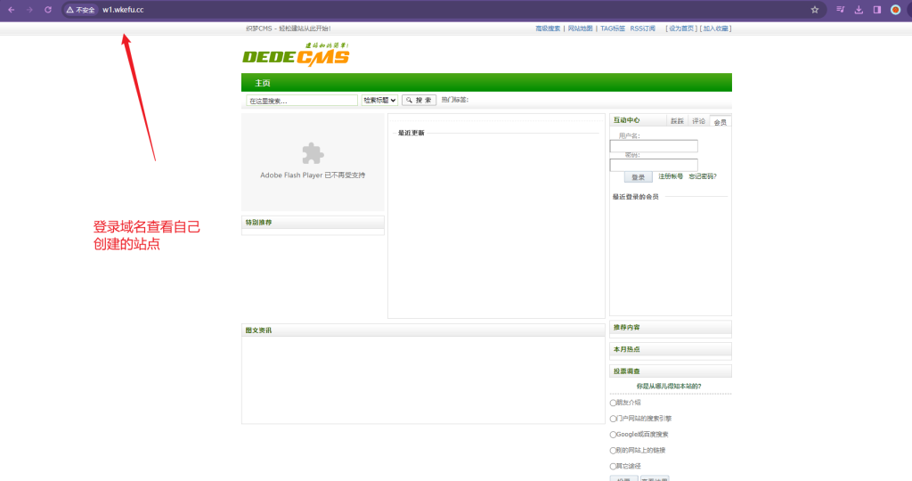Click the DEDECMS logo
The width and height of the screenshot is (912, 481).
pos(296,55)
